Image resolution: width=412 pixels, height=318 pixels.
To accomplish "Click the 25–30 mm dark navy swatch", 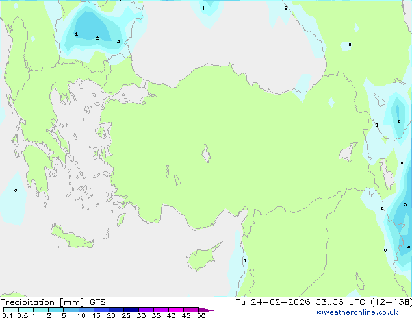I will pos(131,310).
